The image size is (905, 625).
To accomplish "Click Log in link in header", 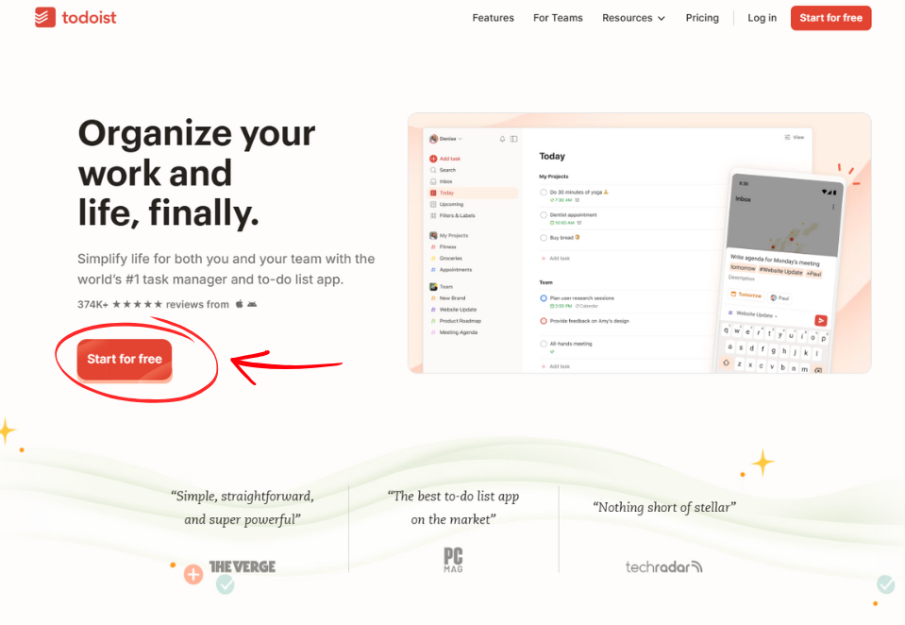I will pyautogui.click(x=762, y=18).
